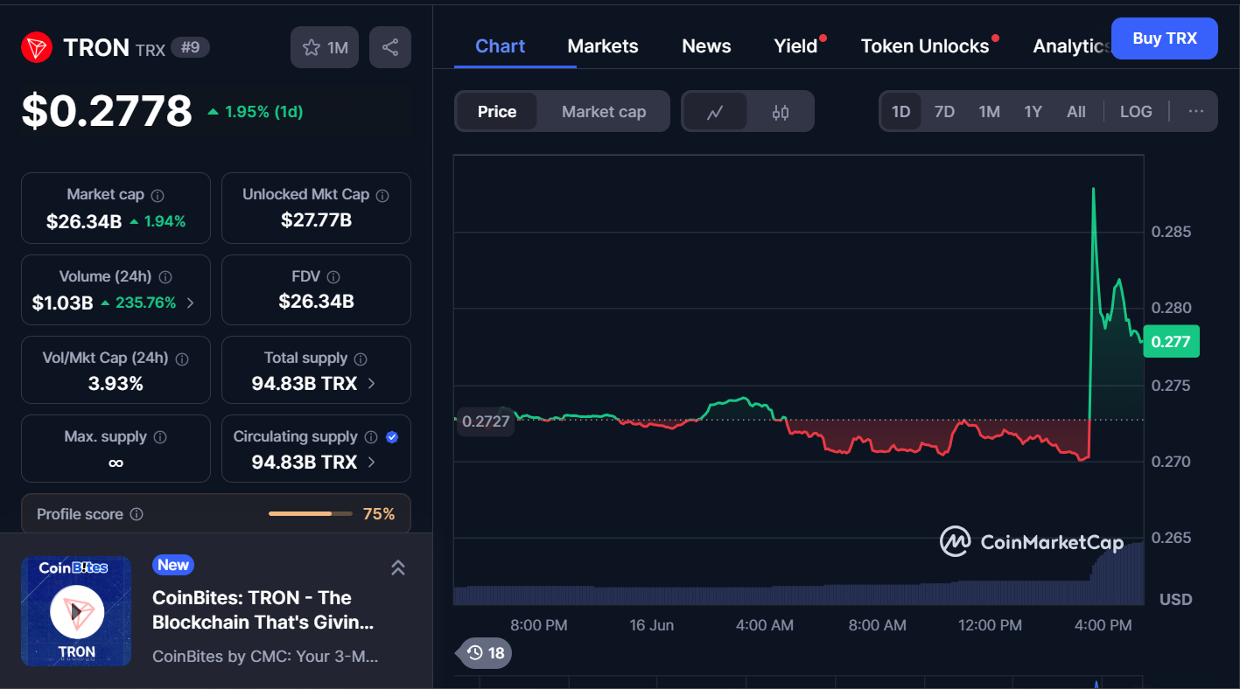The image size is (1240, 689).
Task: Click the $0.2778 price text
Action: click(x=107, y=111)
